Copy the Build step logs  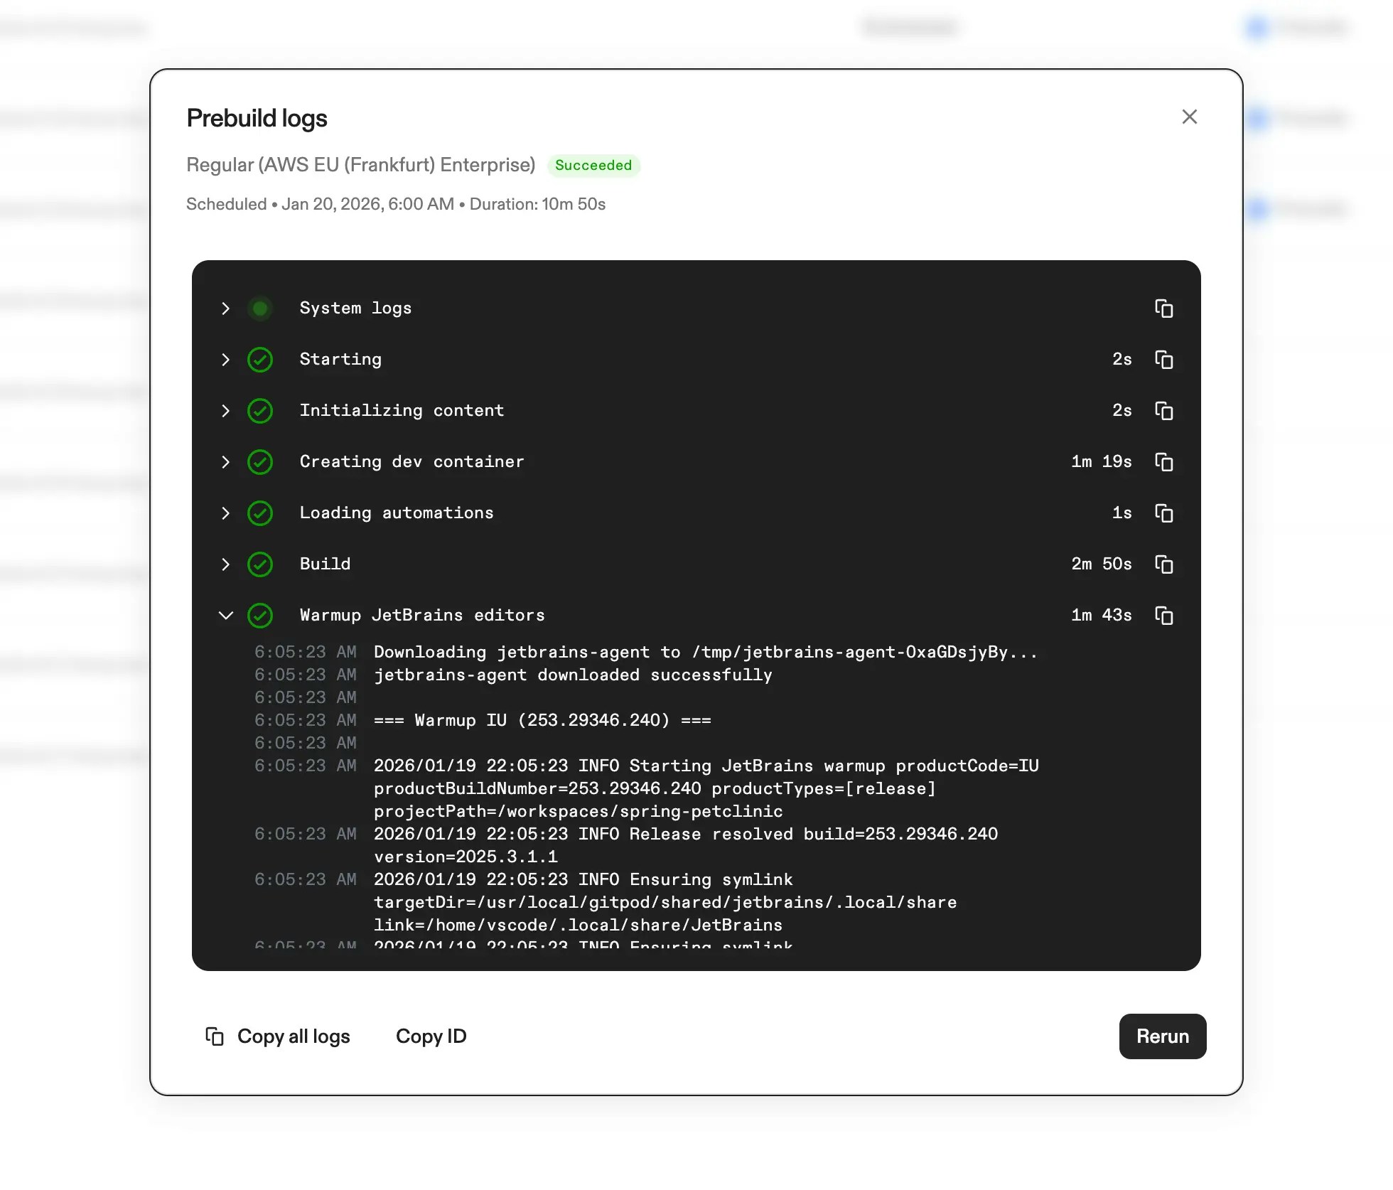(1164, 564)
